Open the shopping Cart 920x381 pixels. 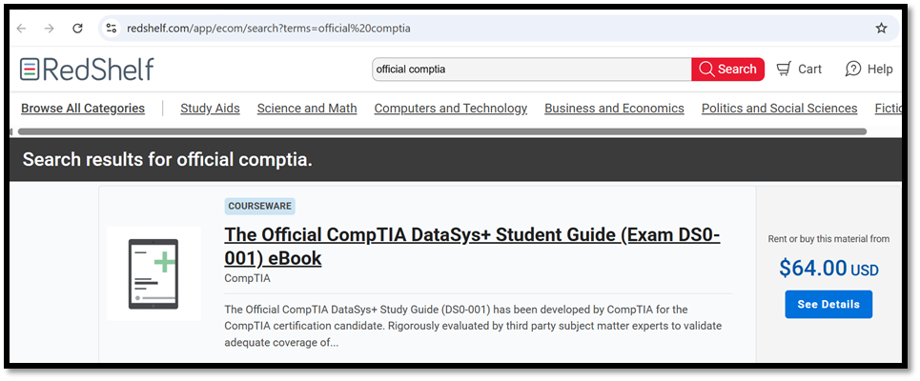[799, 70]
